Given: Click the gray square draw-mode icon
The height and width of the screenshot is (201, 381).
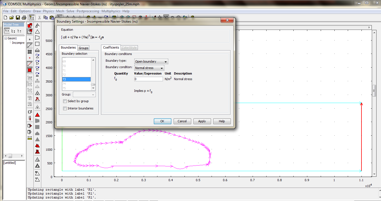Looking at the screenshot, I should pyautogui.click(x=30, y=52).
